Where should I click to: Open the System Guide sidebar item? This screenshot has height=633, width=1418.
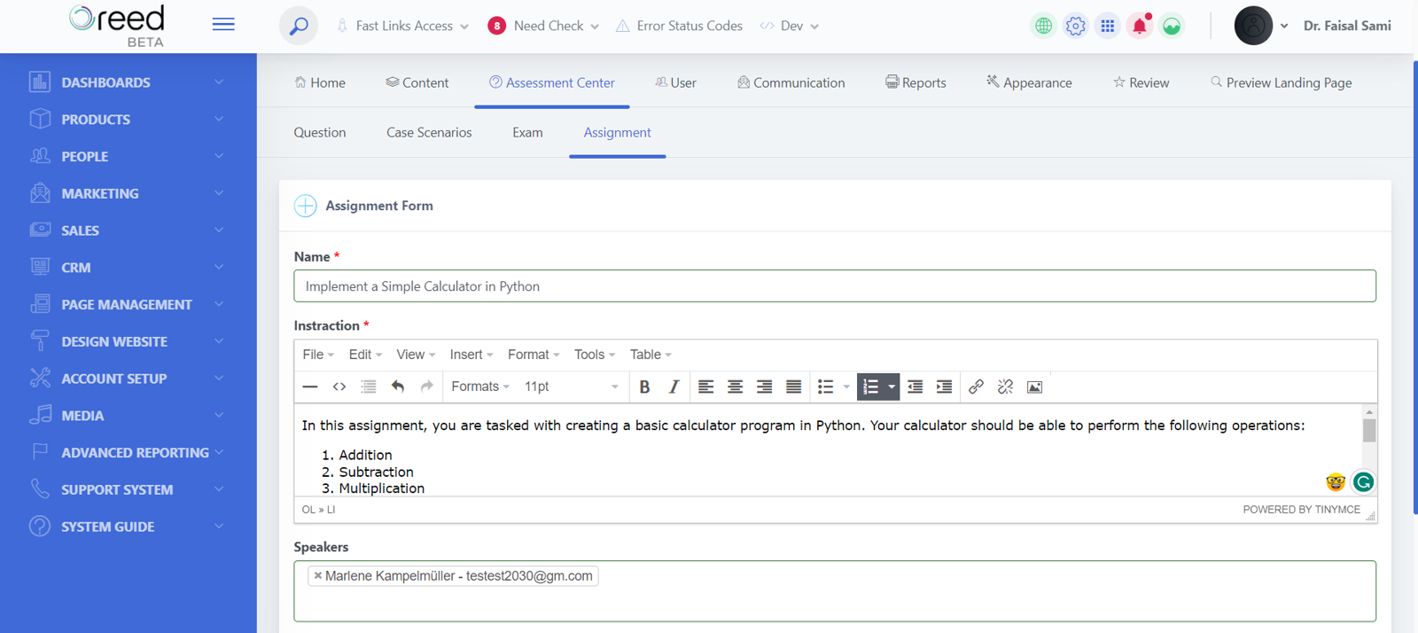pos(129,527)
